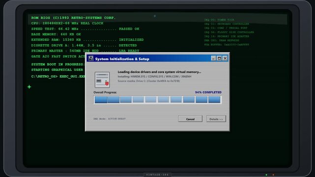Click the "COM2 / SERIAL PORT" IRQ entry

coord(226,28)
